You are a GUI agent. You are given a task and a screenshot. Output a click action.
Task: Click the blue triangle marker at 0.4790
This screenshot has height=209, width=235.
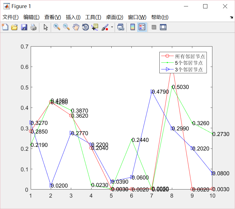[152, 92]
